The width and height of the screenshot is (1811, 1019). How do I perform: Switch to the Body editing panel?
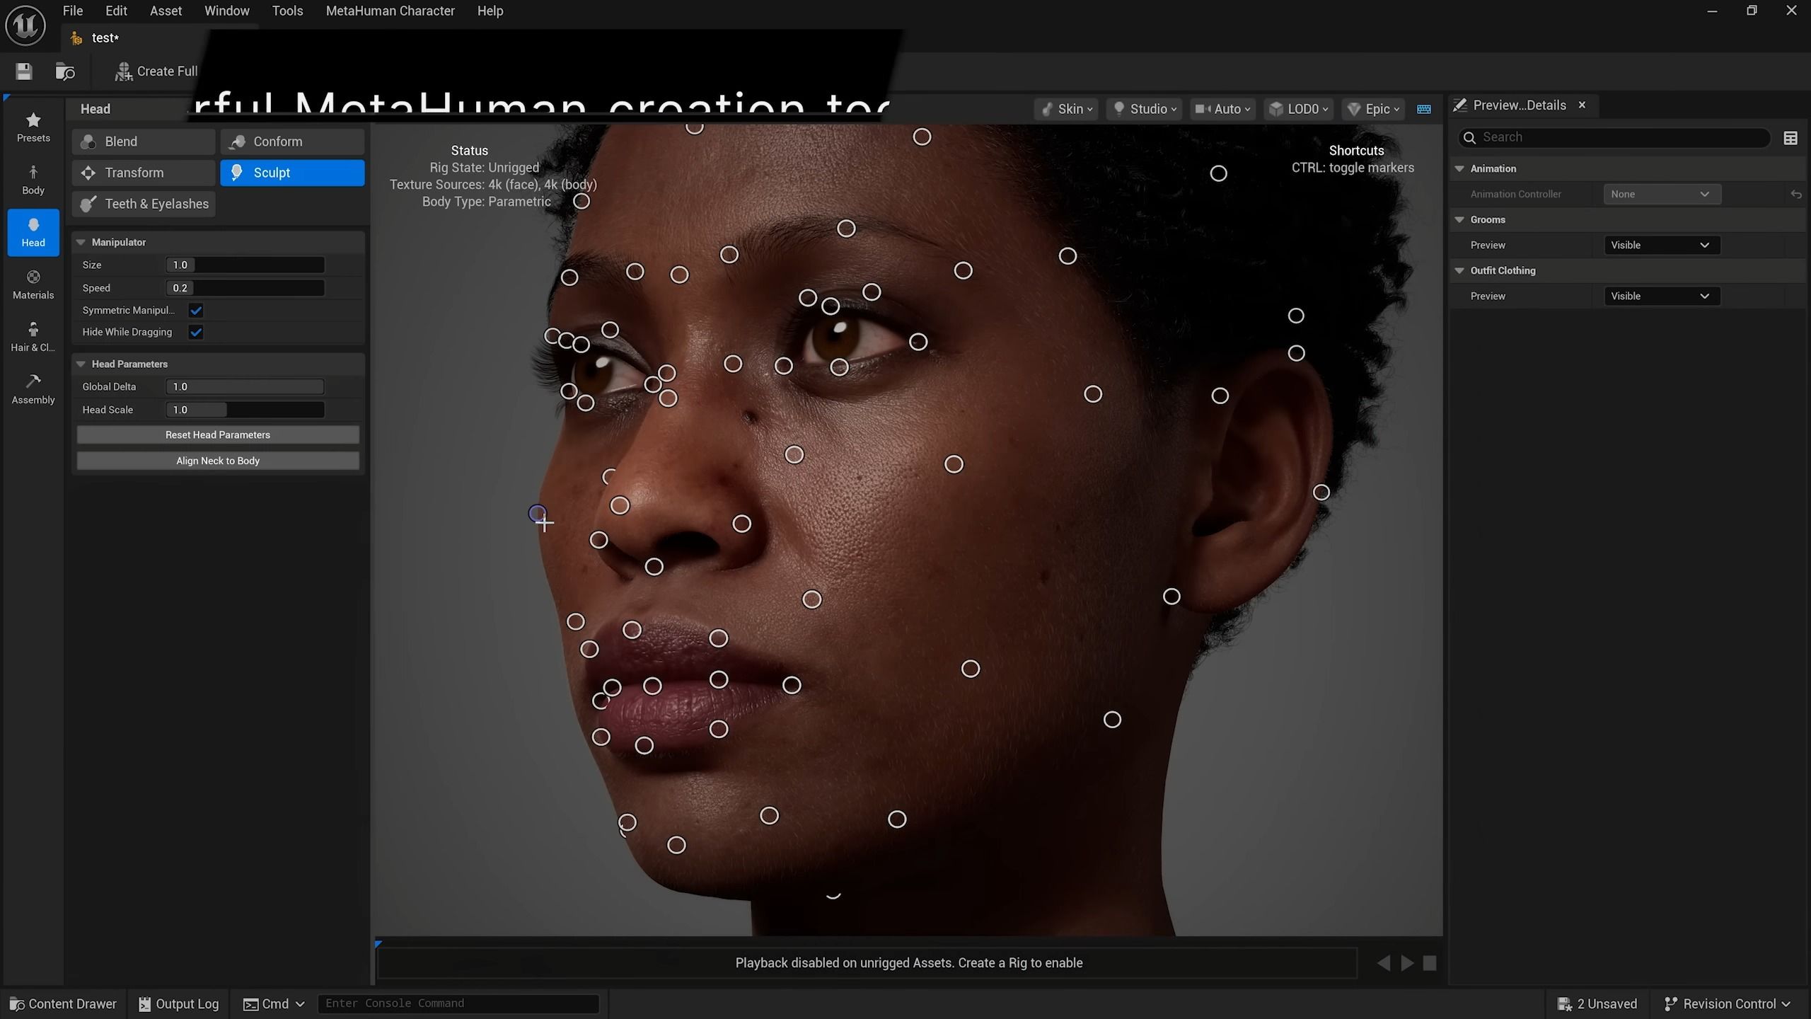tap(33, 179)
